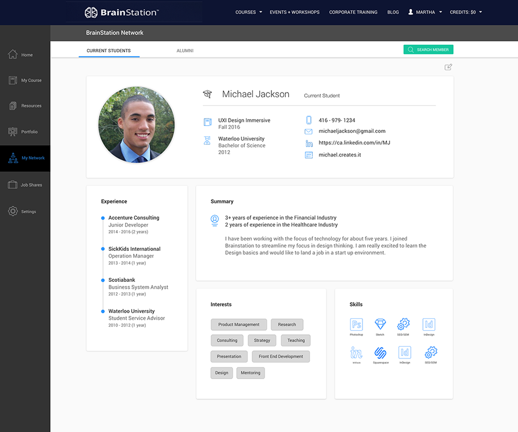Click the Product Management interest tag
The image size is (518, 432).
[239, 324]
